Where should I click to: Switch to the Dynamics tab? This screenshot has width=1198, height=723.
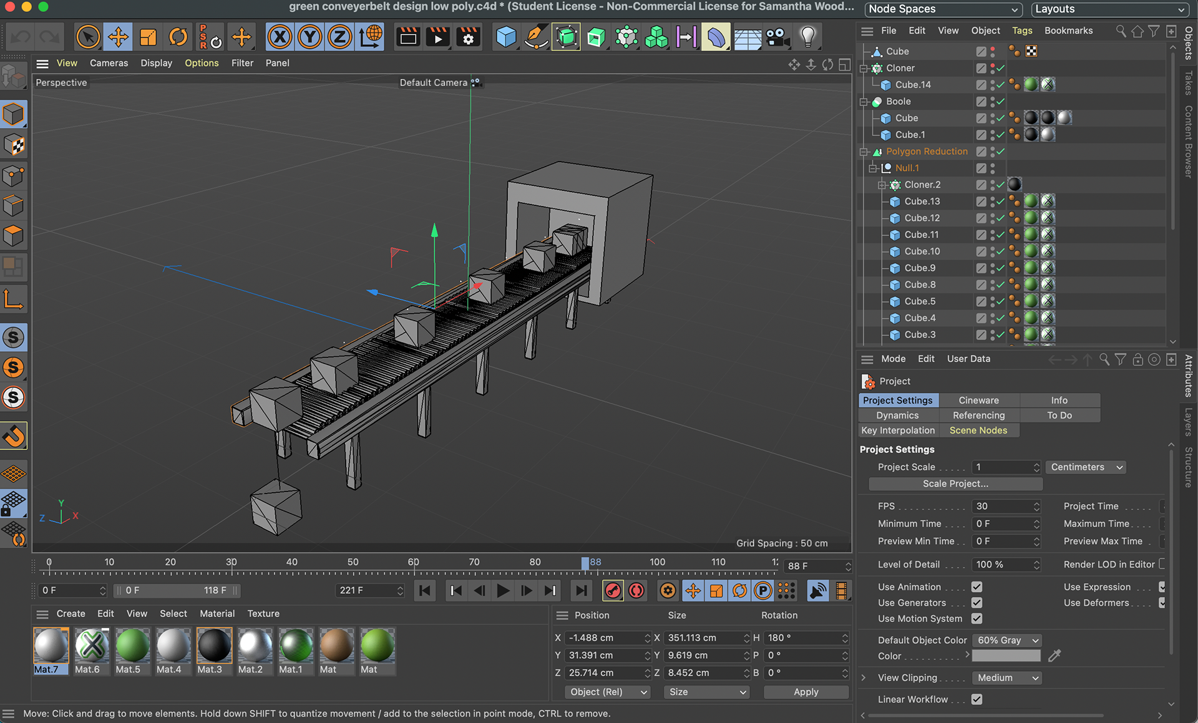[x=897, y=415]
